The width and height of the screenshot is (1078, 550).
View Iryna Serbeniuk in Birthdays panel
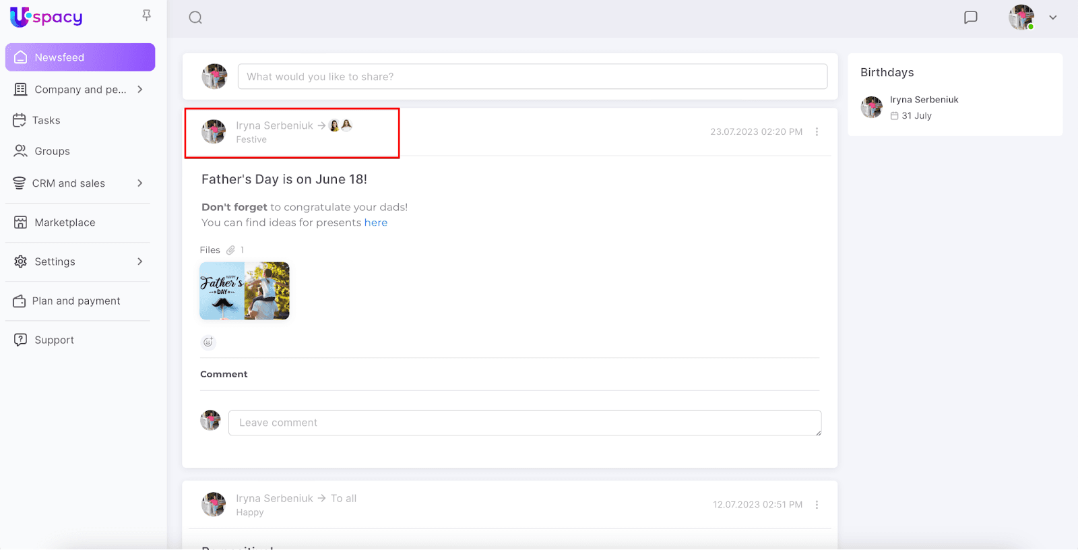click(x=924, y=100)
